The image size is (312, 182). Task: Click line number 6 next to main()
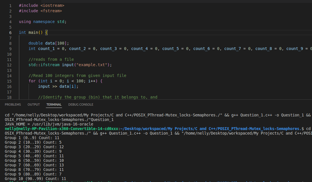[x=10, y=32]
